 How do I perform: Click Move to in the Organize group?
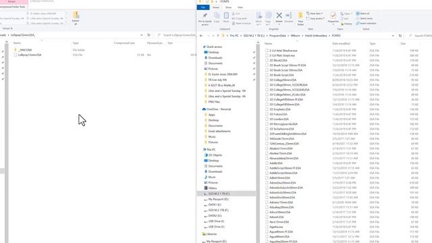pyautogui.click(x=259, y=19)
